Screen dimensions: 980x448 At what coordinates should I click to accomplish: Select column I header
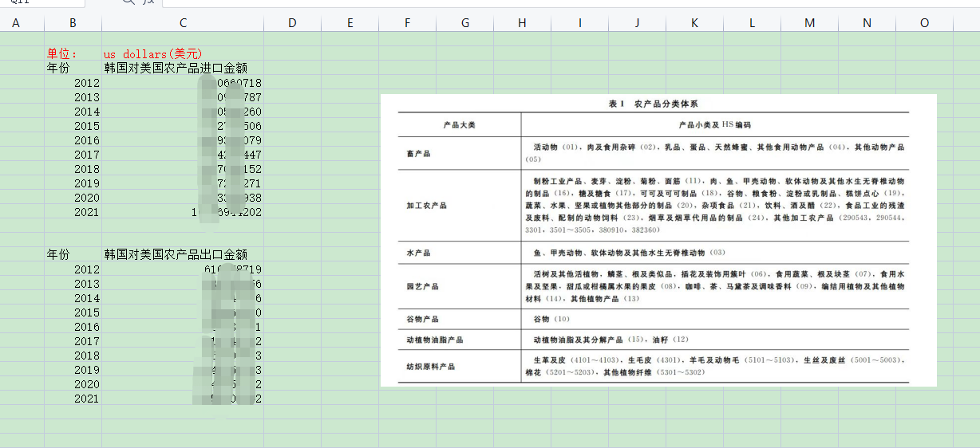coord(579,23)
